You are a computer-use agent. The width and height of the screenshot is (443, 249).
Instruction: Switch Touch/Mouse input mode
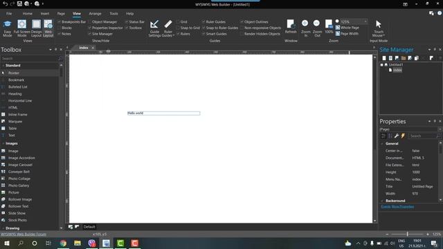click(x=379, y=28)
